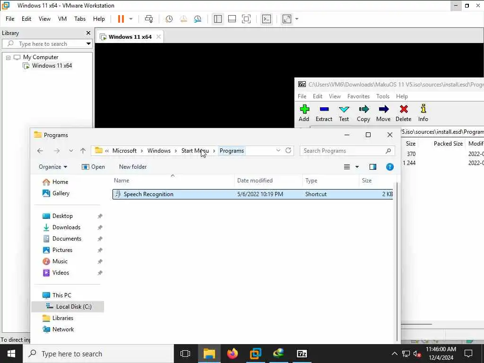
Task: Toggle the thumbnail bar view icon
Action: pos(232,19)
